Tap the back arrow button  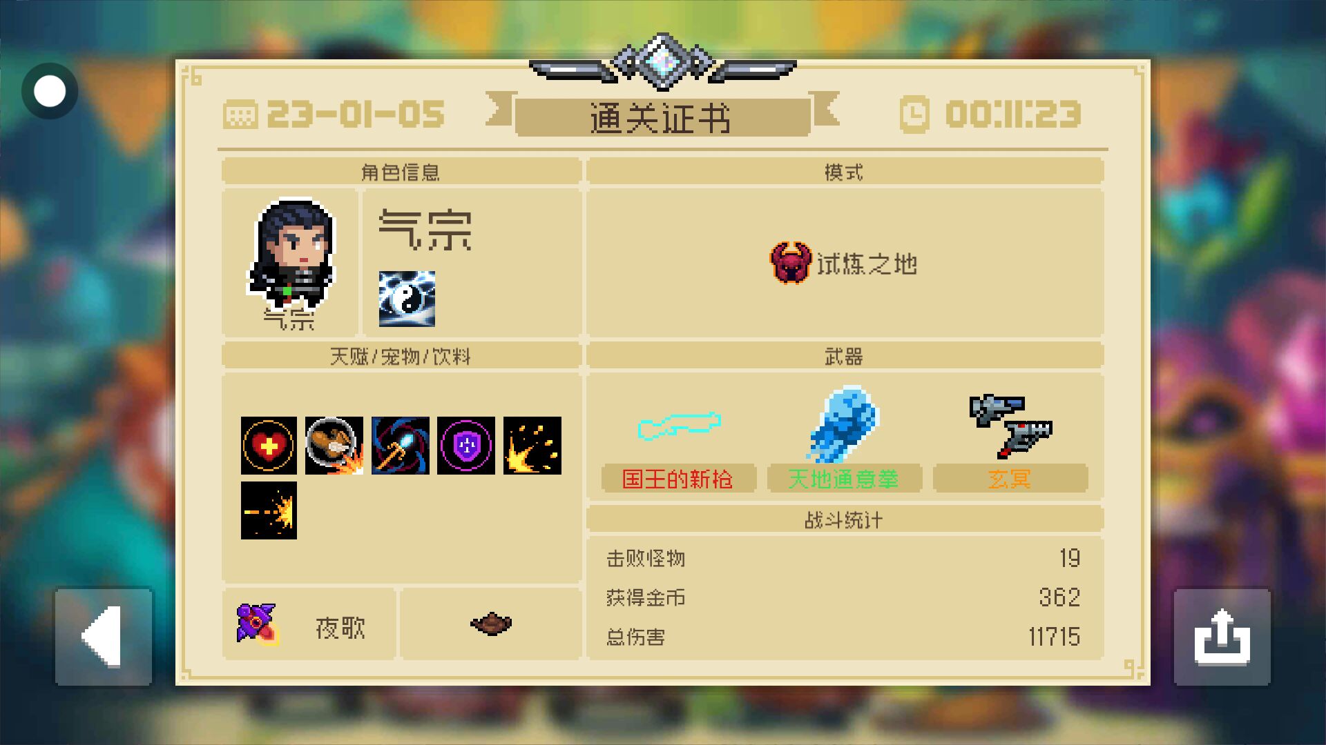click(104, 636)
